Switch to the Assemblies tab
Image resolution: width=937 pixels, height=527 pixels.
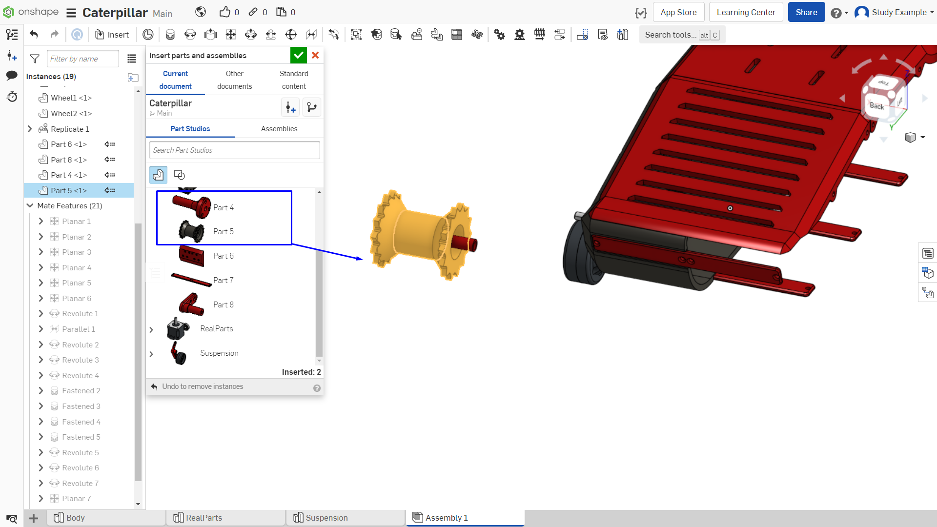coord(279,129)
